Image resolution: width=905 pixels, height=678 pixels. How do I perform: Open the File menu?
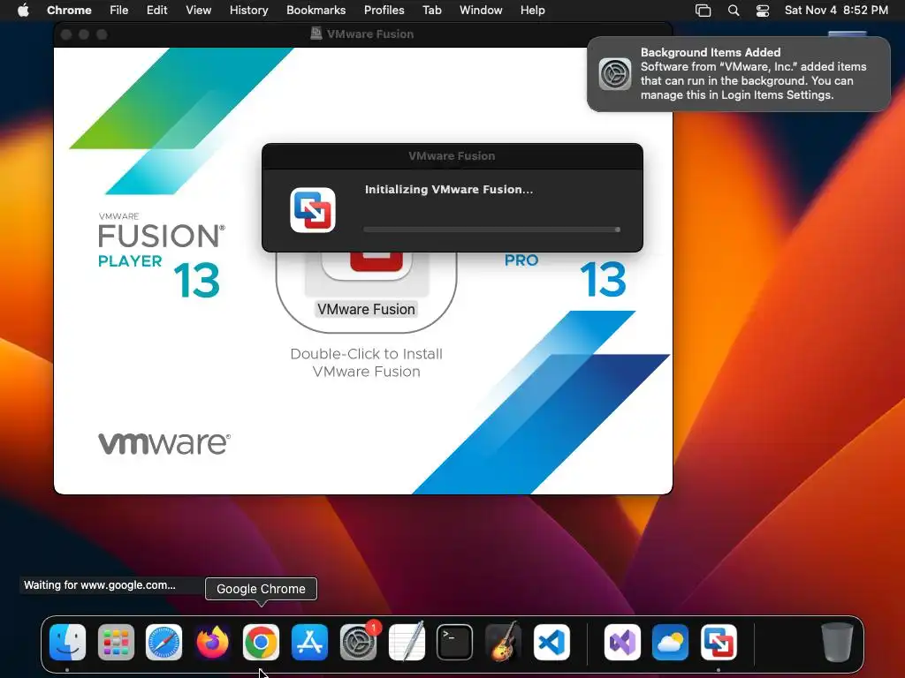119,11
